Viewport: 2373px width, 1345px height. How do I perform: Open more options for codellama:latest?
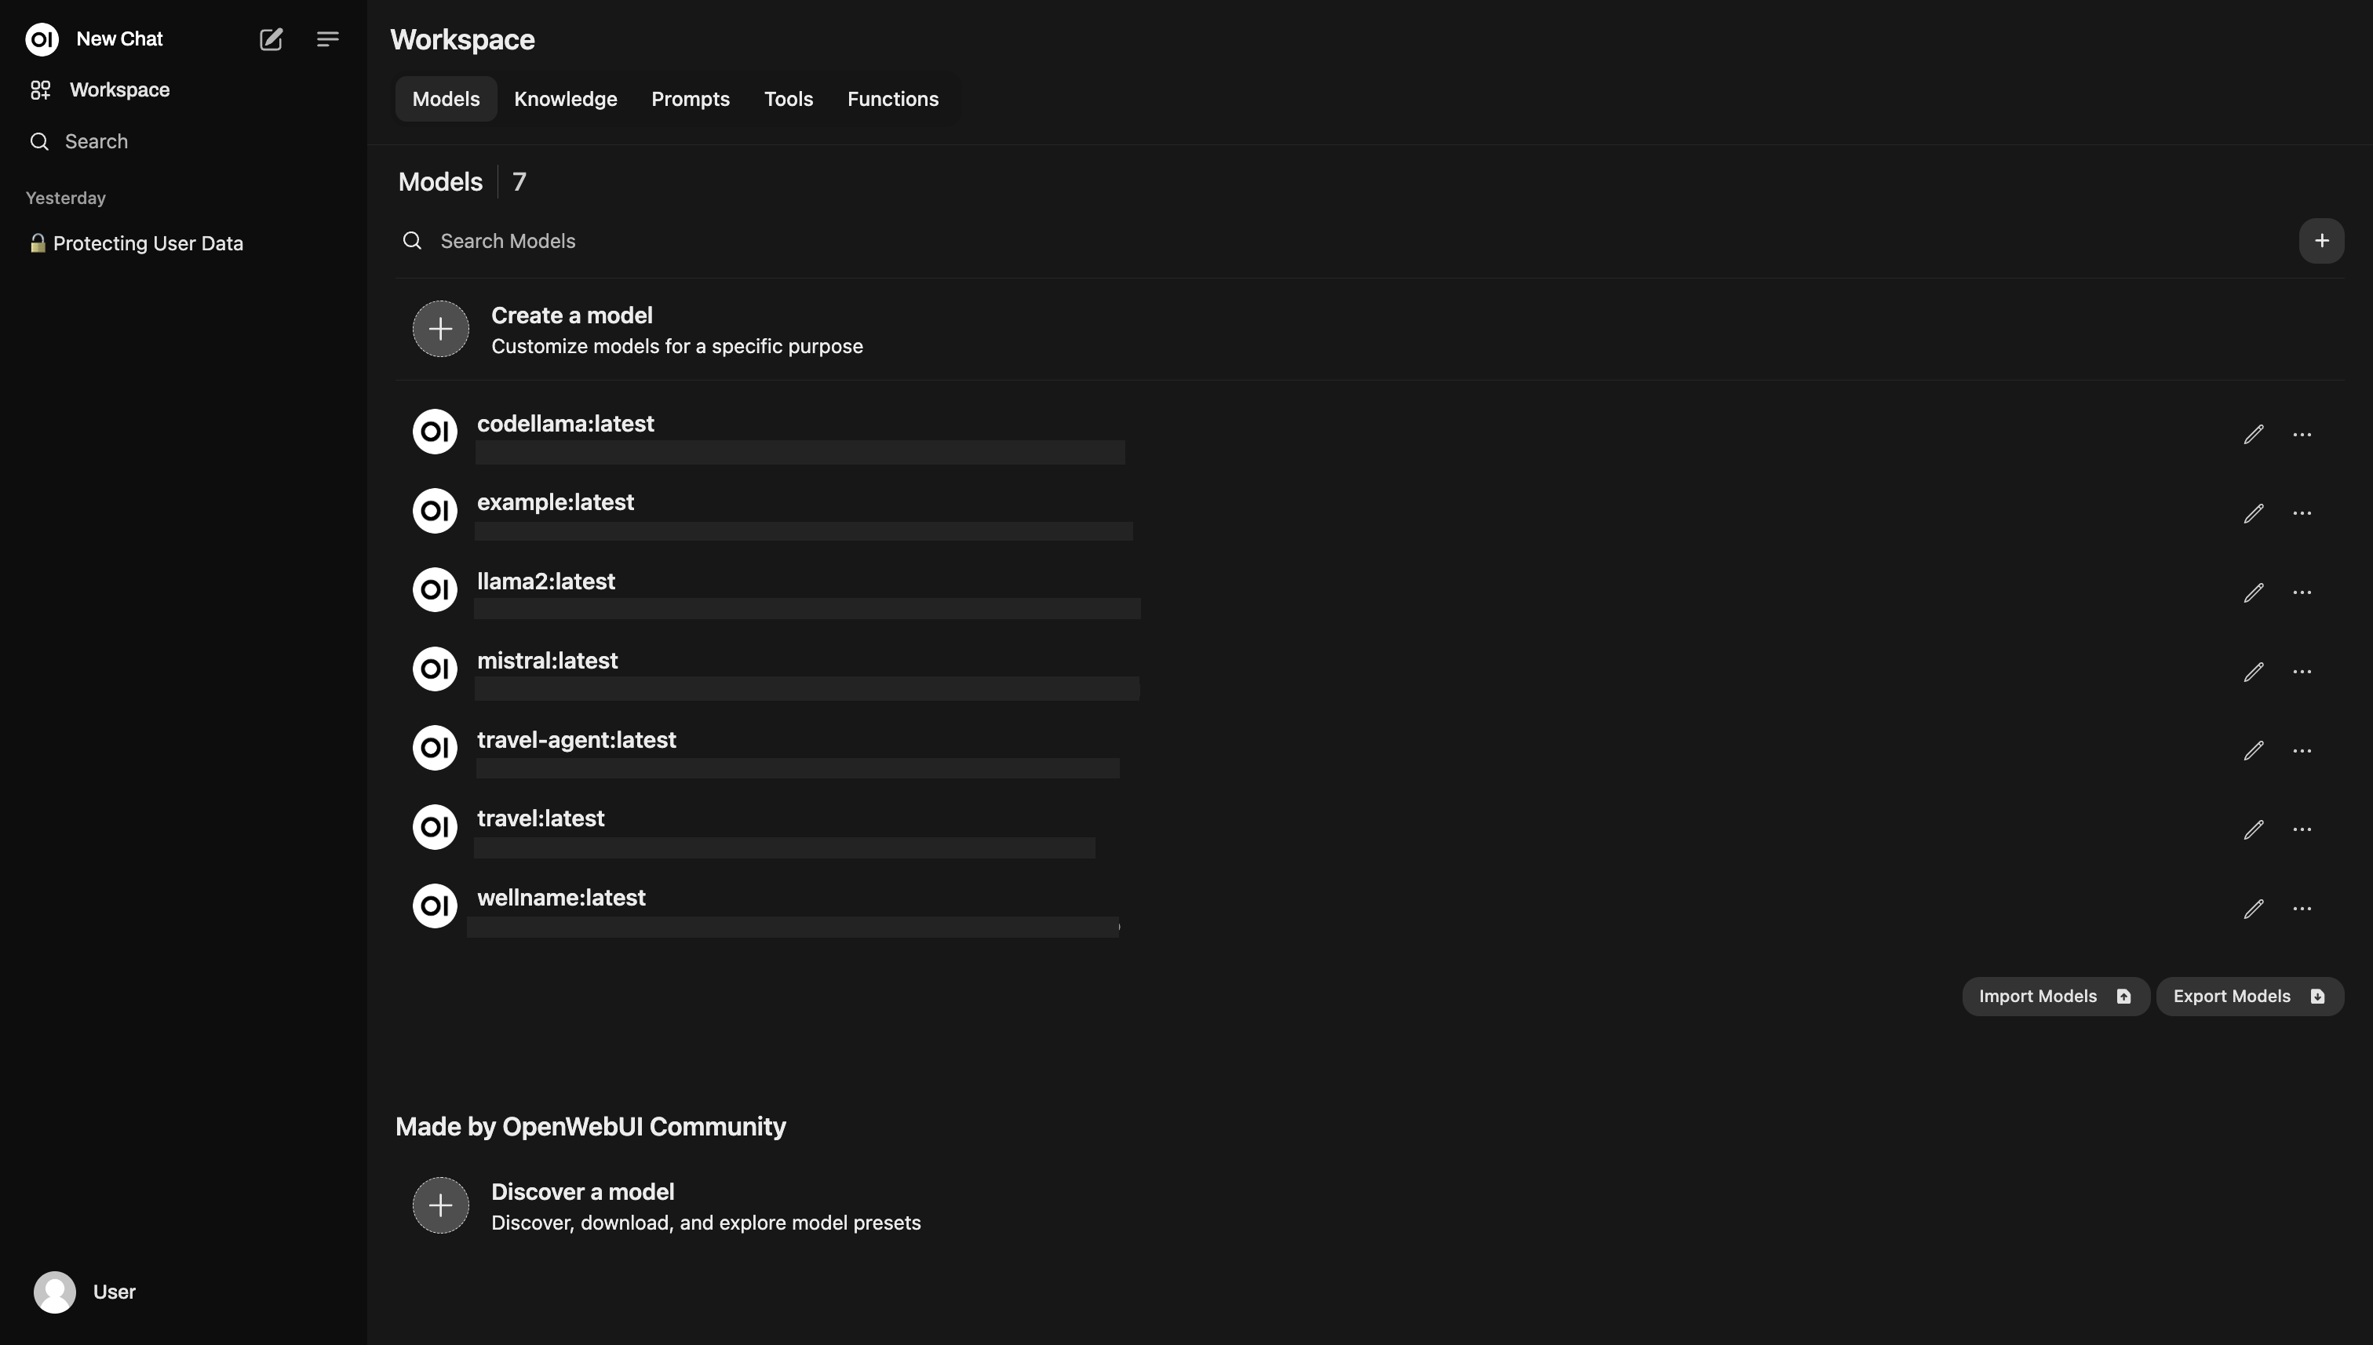(x=2302, y=434)
